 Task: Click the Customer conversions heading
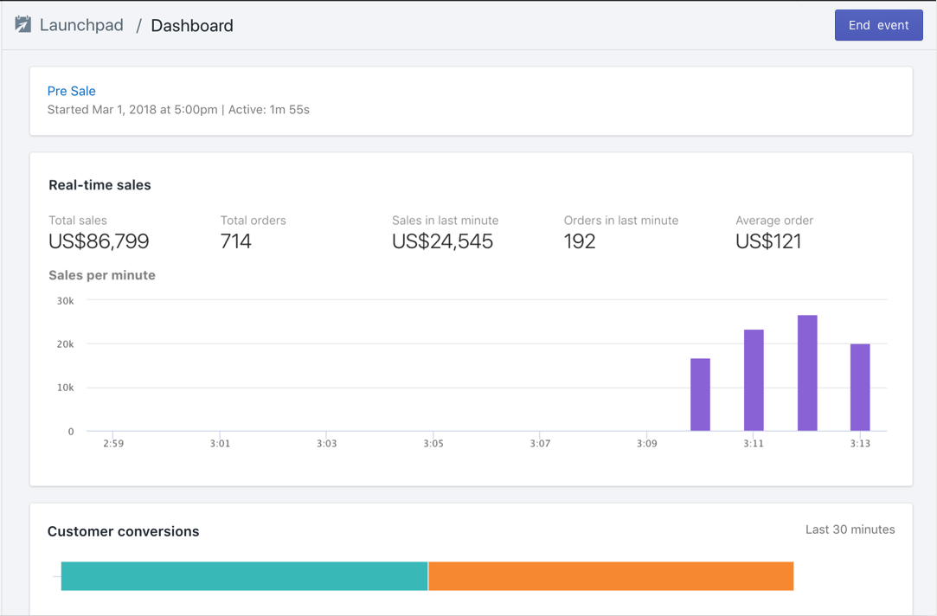click(x=123, y=532)
